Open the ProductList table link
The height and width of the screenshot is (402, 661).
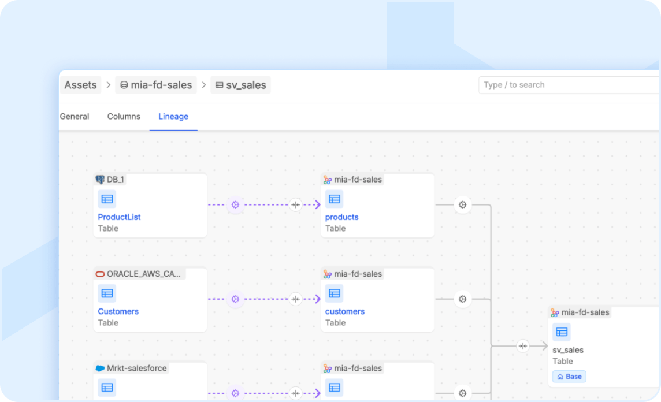[x=119, y=217]
